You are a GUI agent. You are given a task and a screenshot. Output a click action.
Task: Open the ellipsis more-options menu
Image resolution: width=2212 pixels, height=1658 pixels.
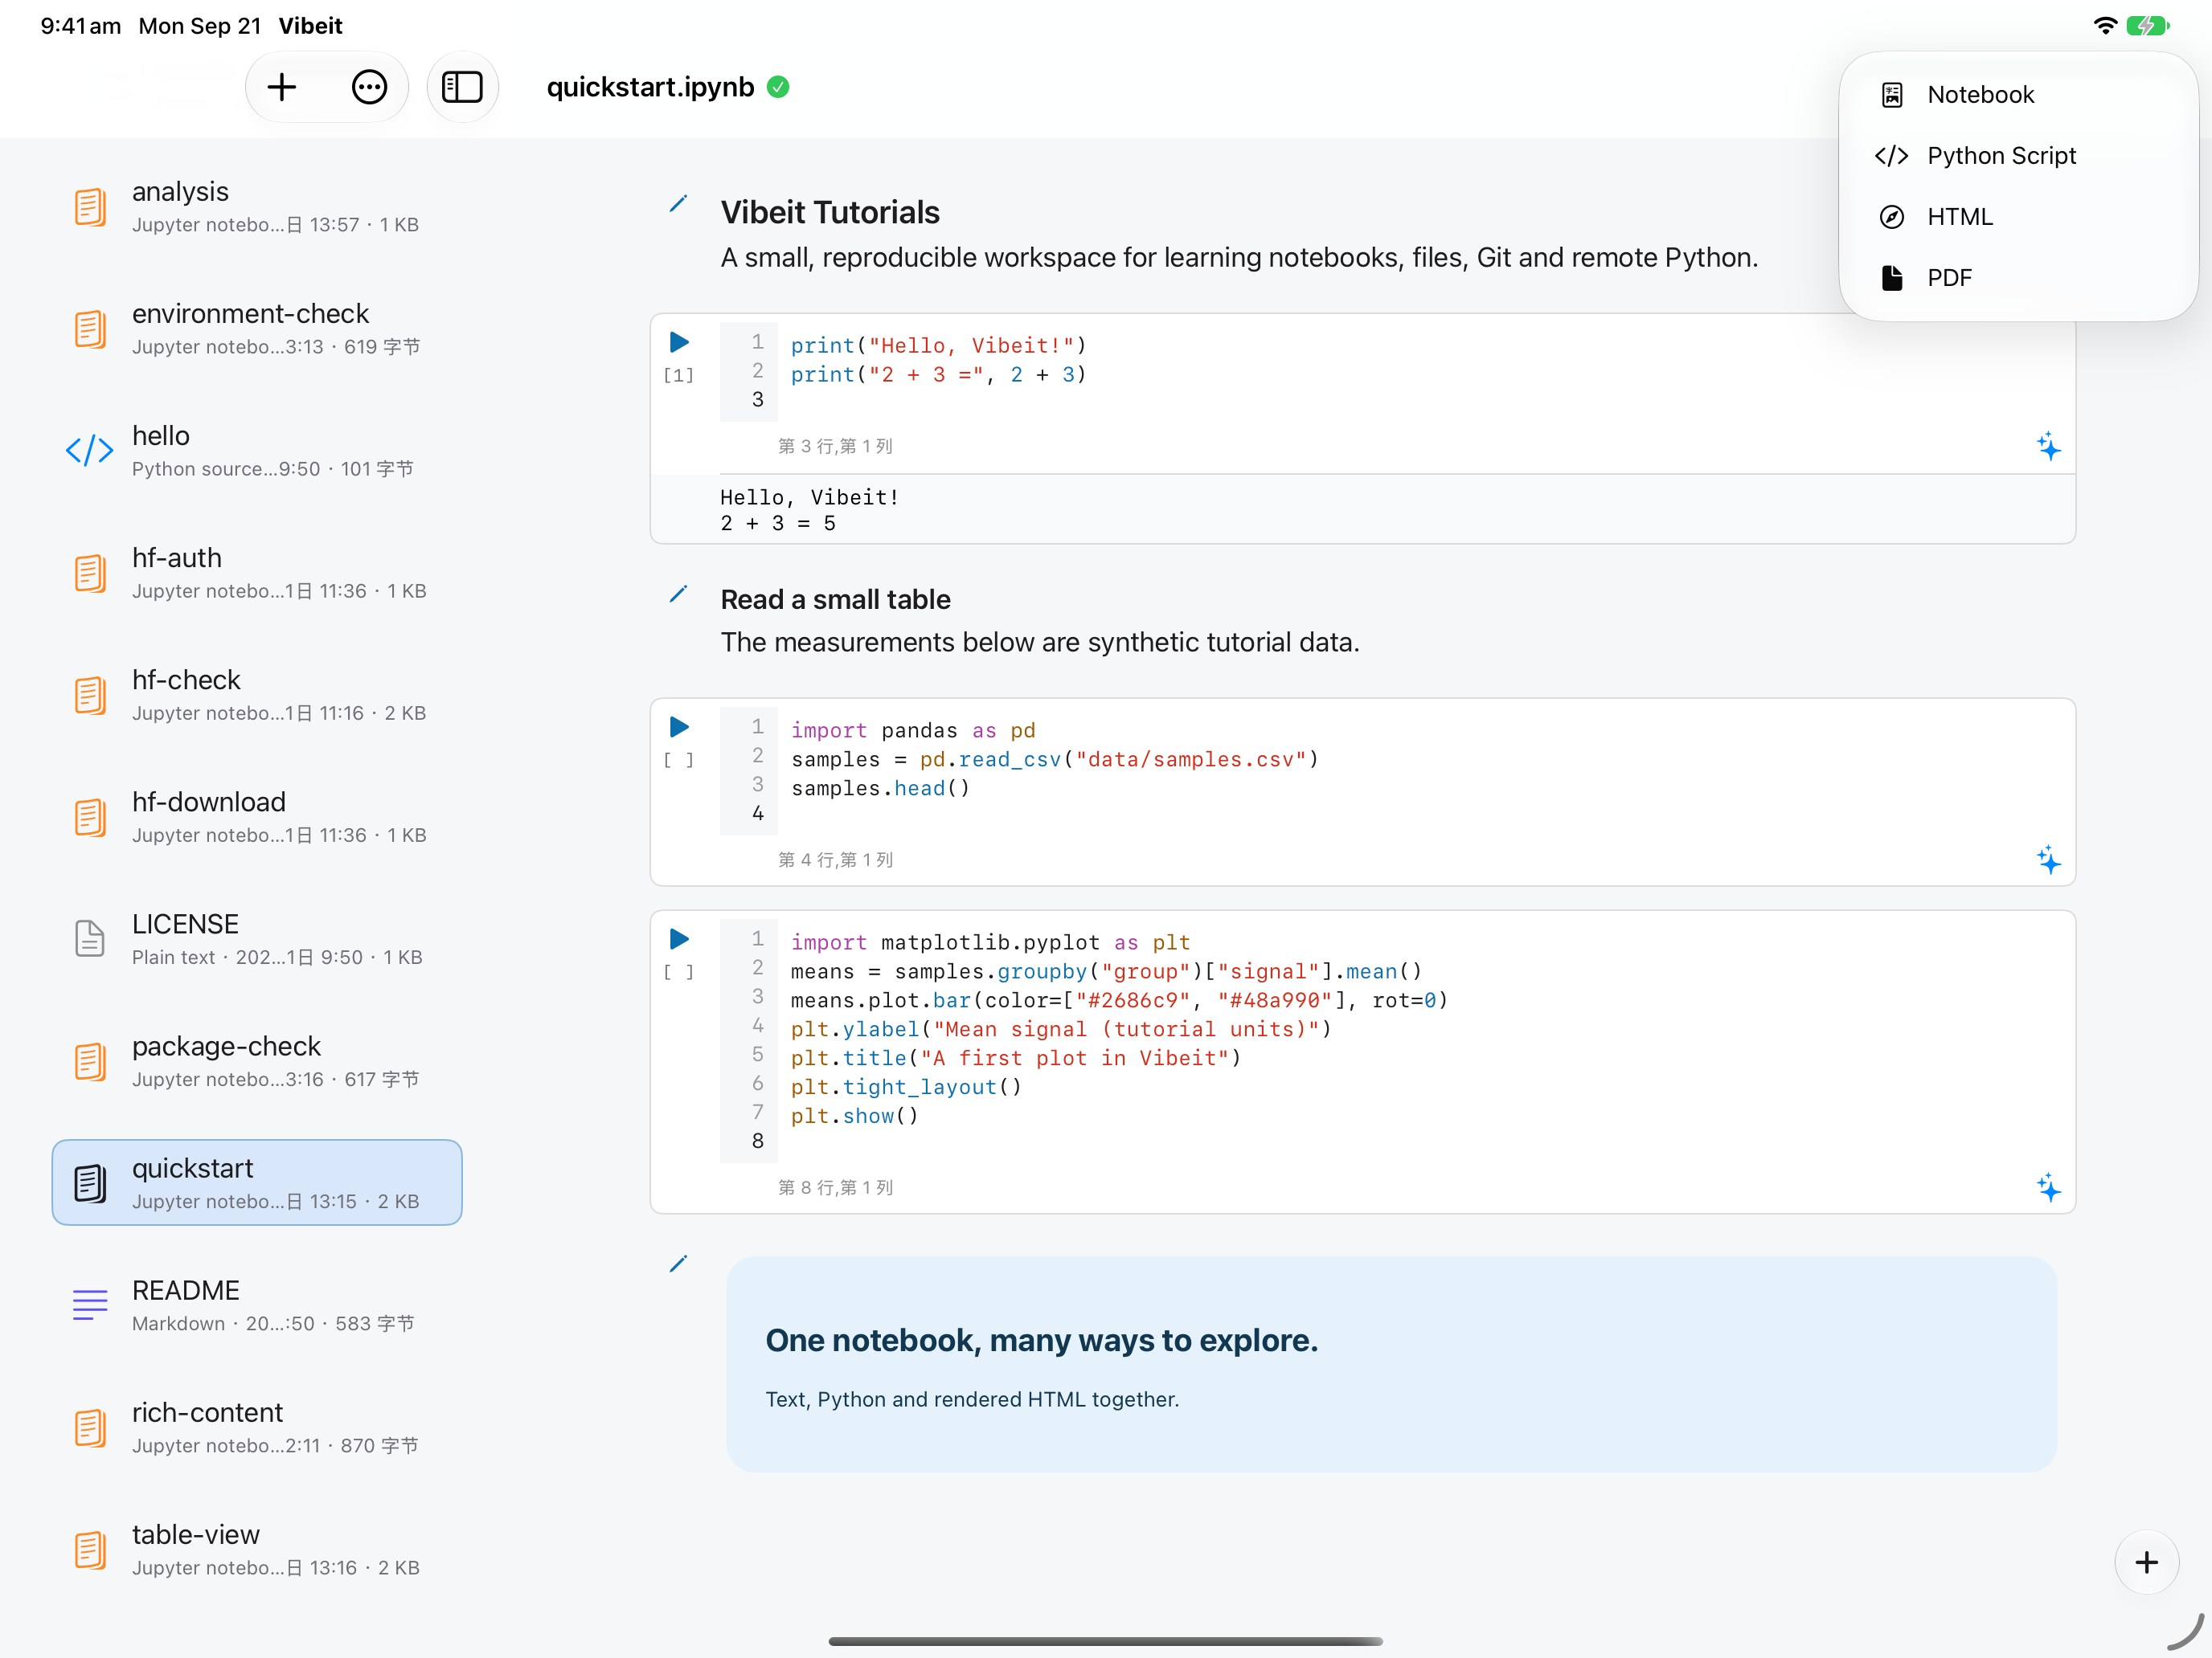click(x=369, y=87)
